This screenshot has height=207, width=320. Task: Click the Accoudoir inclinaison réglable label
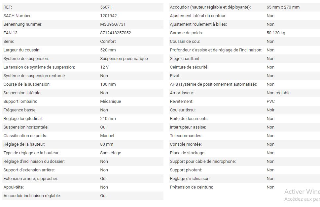click(x=32, y=196)
